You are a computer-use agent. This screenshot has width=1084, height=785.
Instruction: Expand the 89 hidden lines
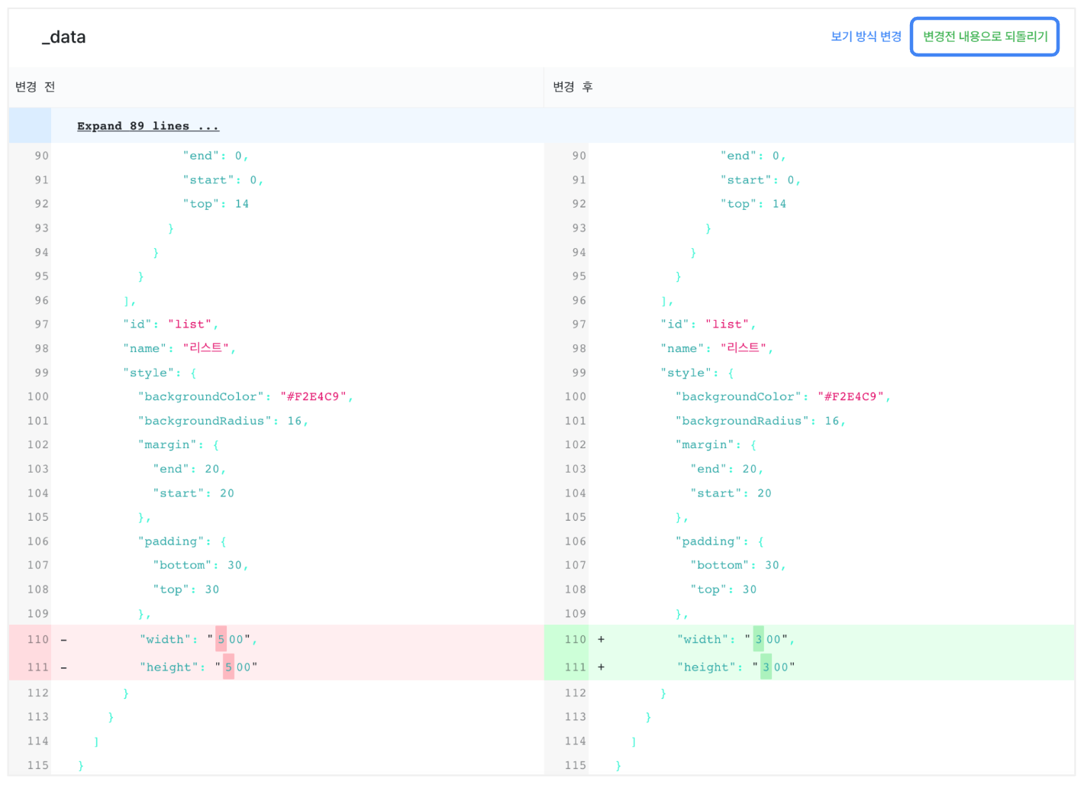tap(148, 126)
